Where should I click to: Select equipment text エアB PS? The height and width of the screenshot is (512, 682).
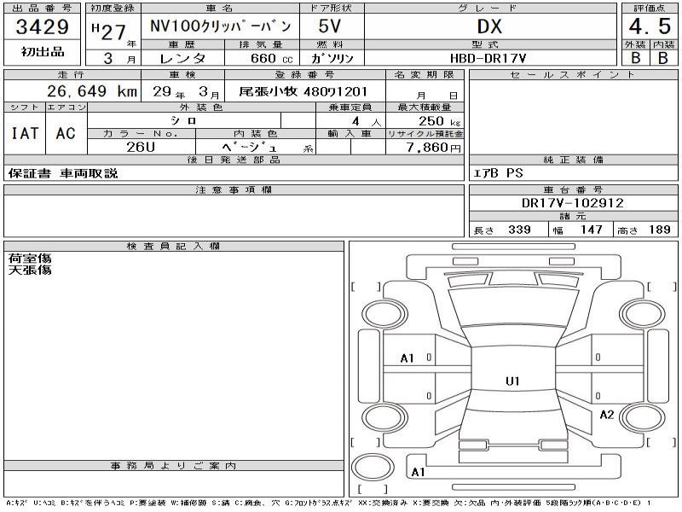pyautogui.click(x=498, y=173)
